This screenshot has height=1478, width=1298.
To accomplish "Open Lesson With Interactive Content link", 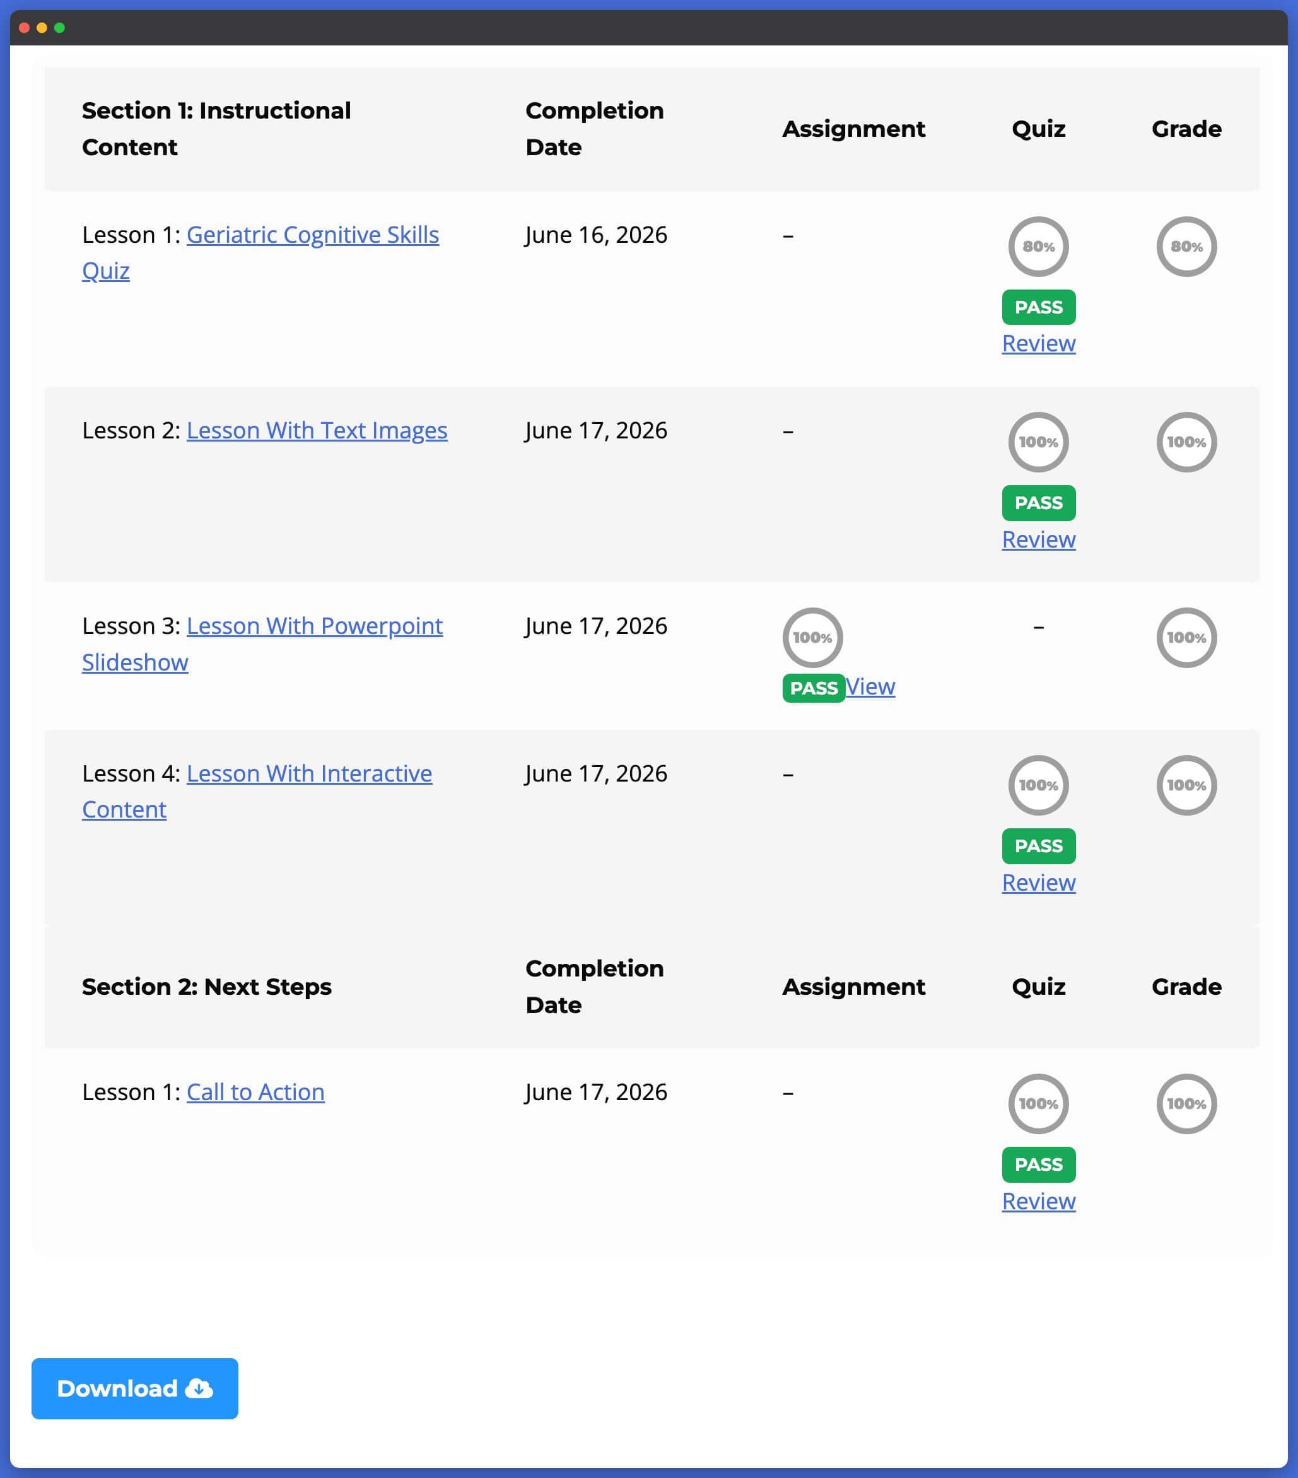I will 257,791.
